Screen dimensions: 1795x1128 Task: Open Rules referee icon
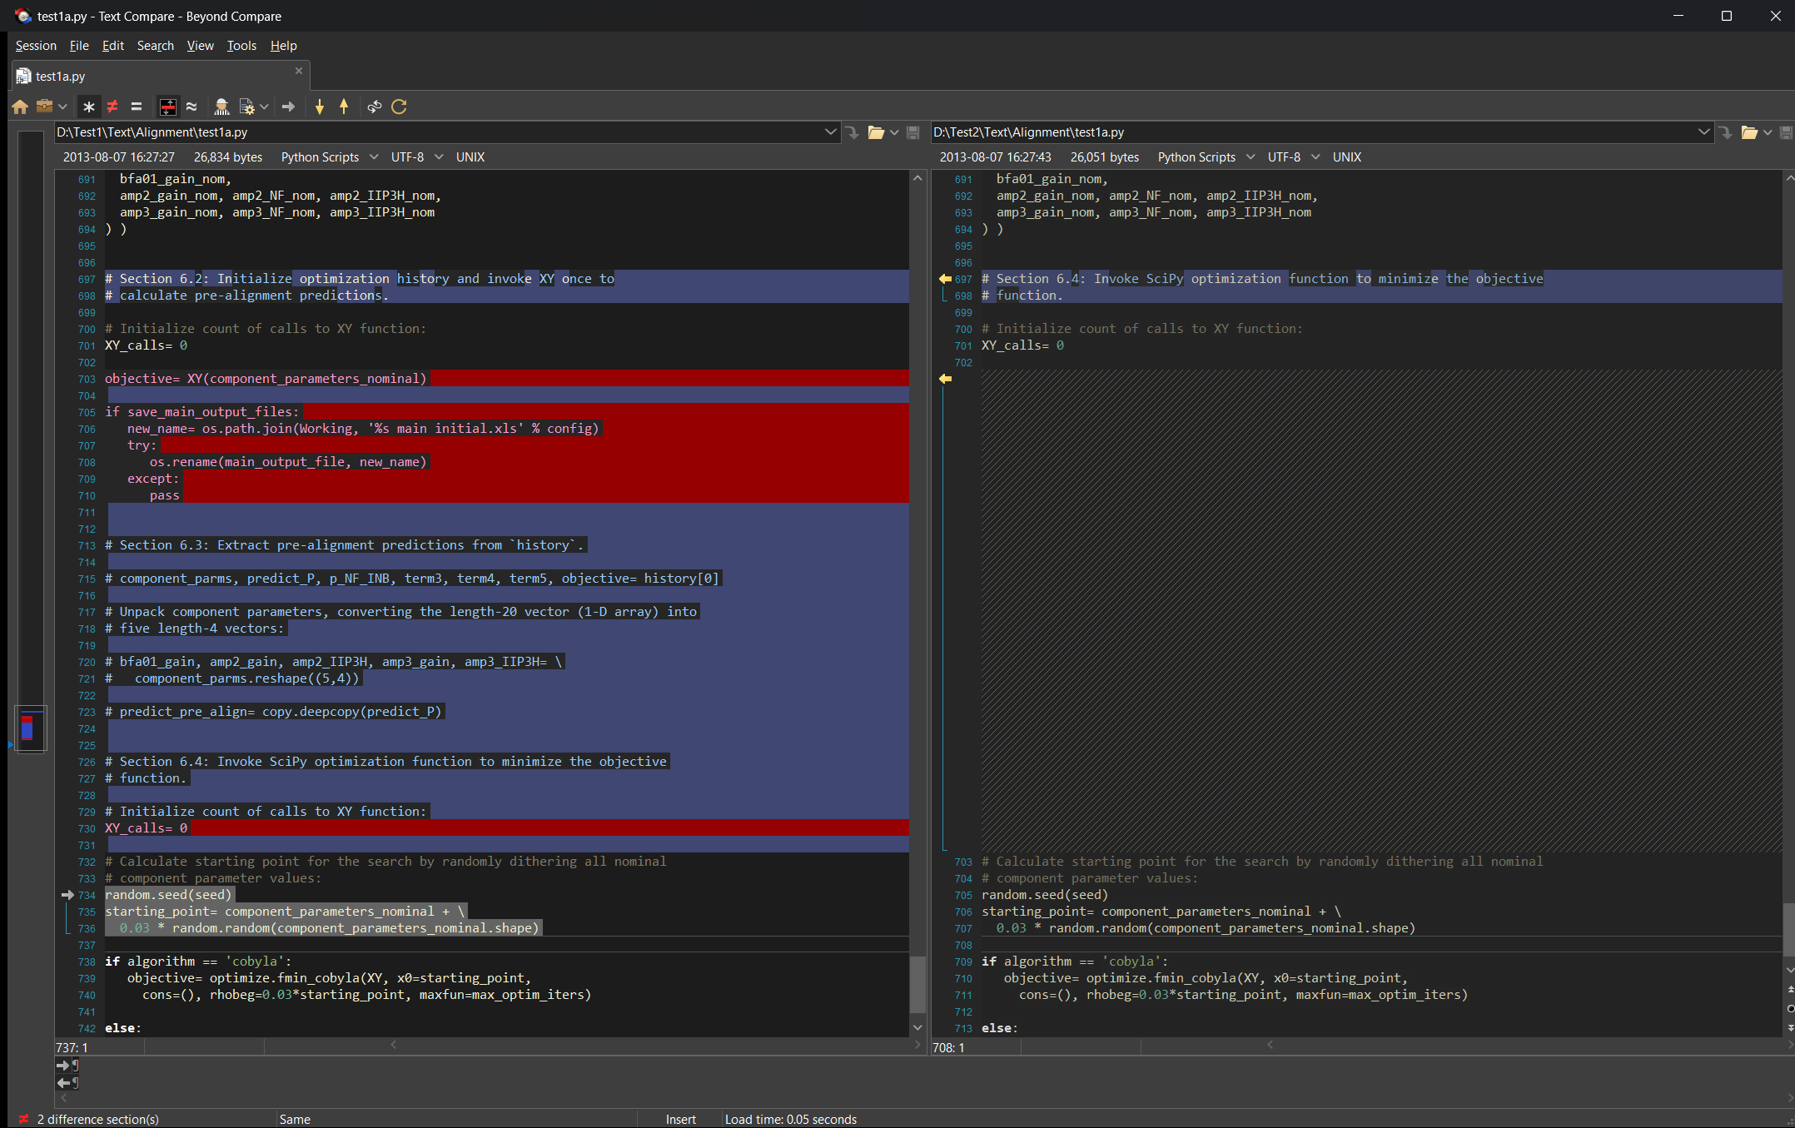[221, 107]
